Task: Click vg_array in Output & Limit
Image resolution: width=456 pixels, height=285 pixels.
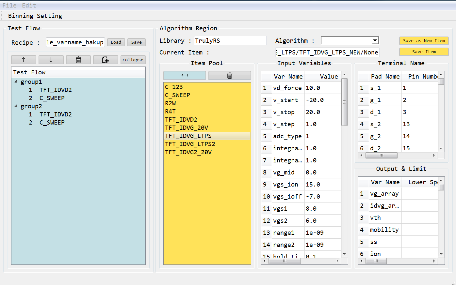Action: pos(385,194)
